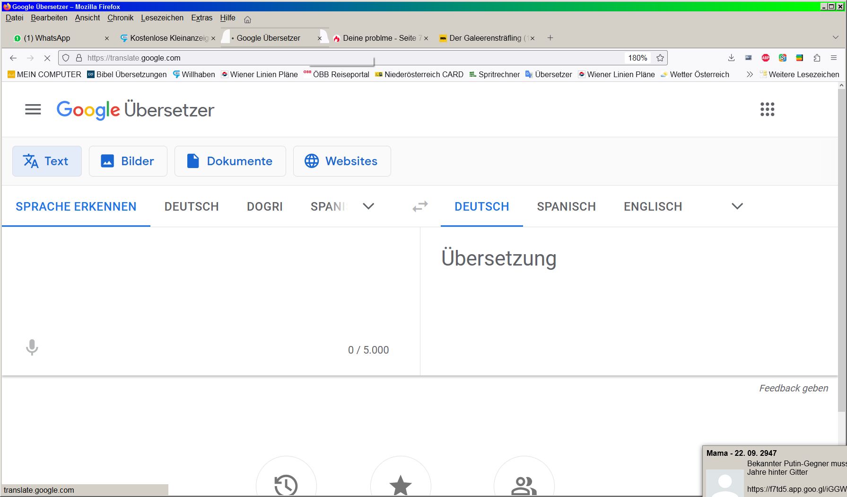Screen dimensions: 847x497
Task: Click the home icon in the menu bar
Action: (247, 19)
